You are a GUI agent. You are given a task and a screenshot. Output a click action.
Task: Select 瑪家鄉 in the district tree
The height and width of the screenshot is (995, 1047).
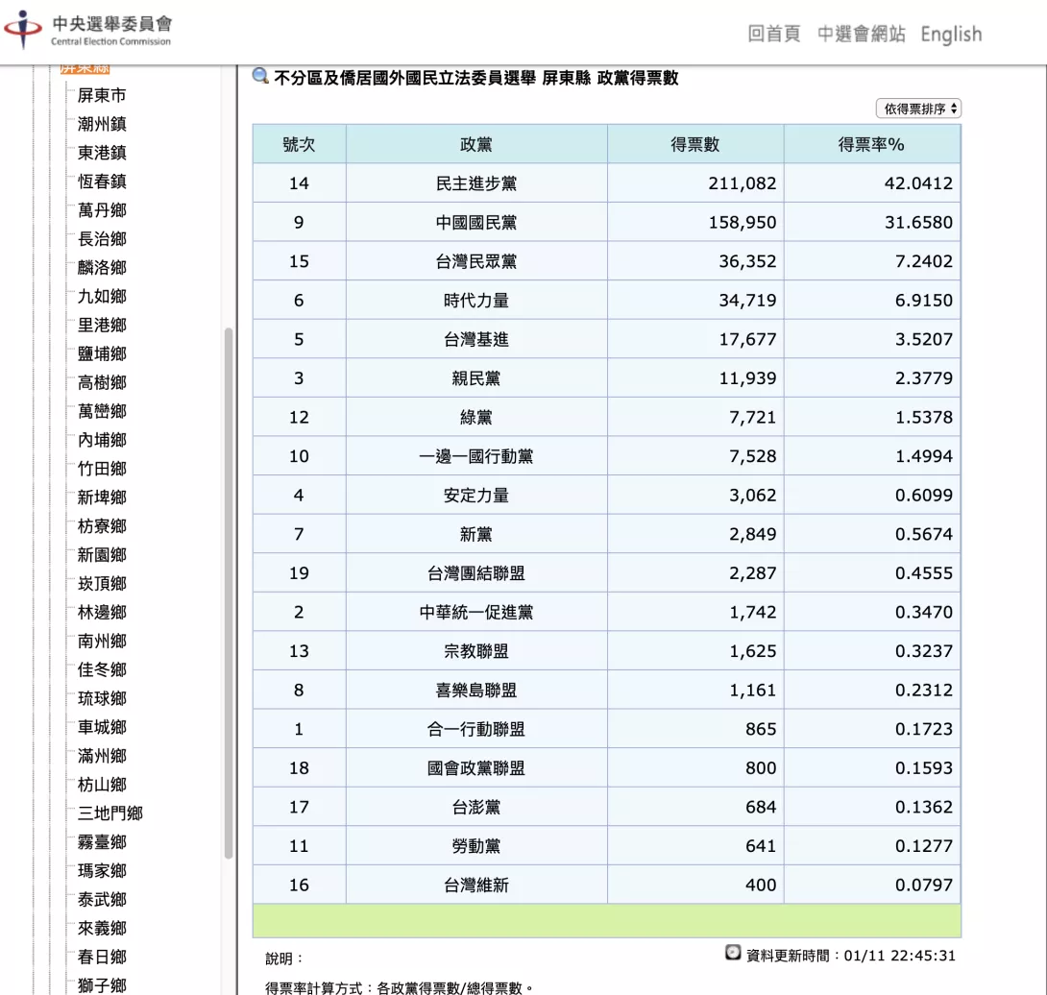point(102,871)
